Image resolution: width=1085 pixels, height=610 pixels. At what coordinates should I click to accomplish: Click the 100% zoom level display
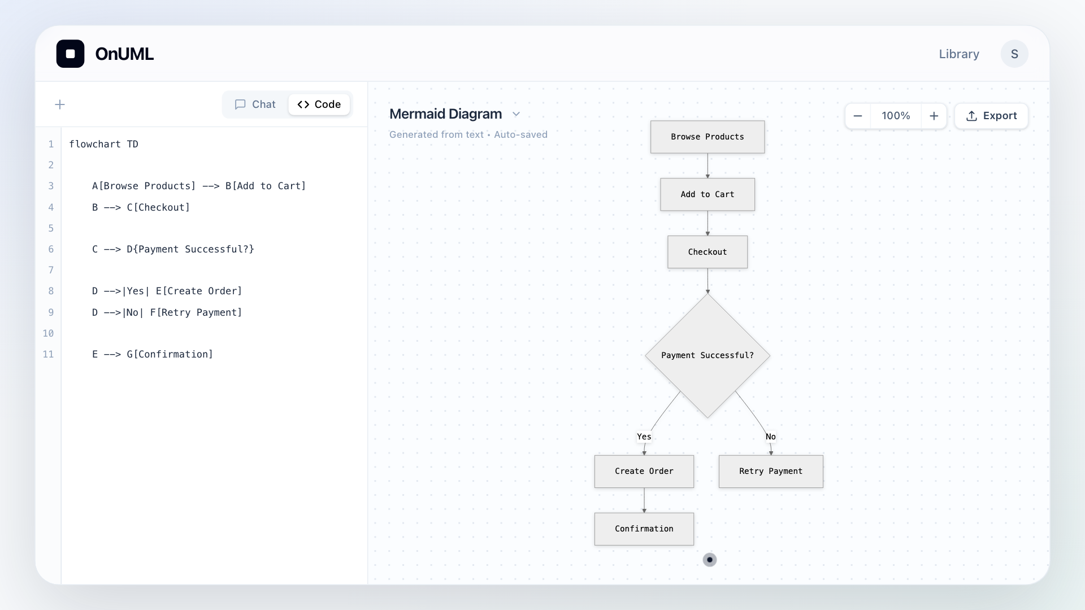(x=896, y=116)
